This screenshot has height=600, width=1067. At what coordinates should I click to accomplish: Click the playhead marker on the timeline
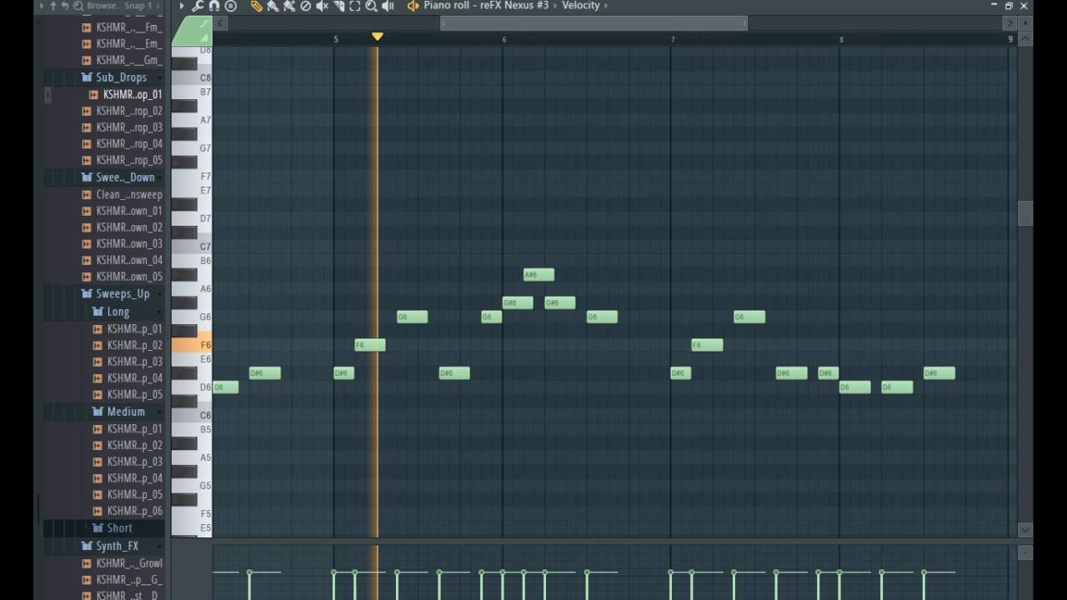pos(378,37)
